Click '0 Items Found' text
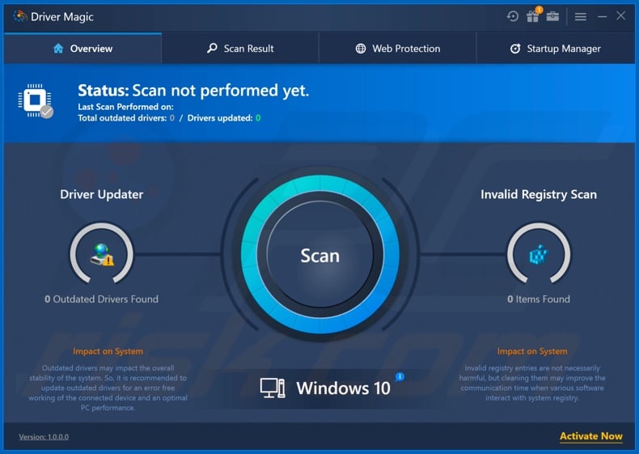 click(x=539, y=299)
